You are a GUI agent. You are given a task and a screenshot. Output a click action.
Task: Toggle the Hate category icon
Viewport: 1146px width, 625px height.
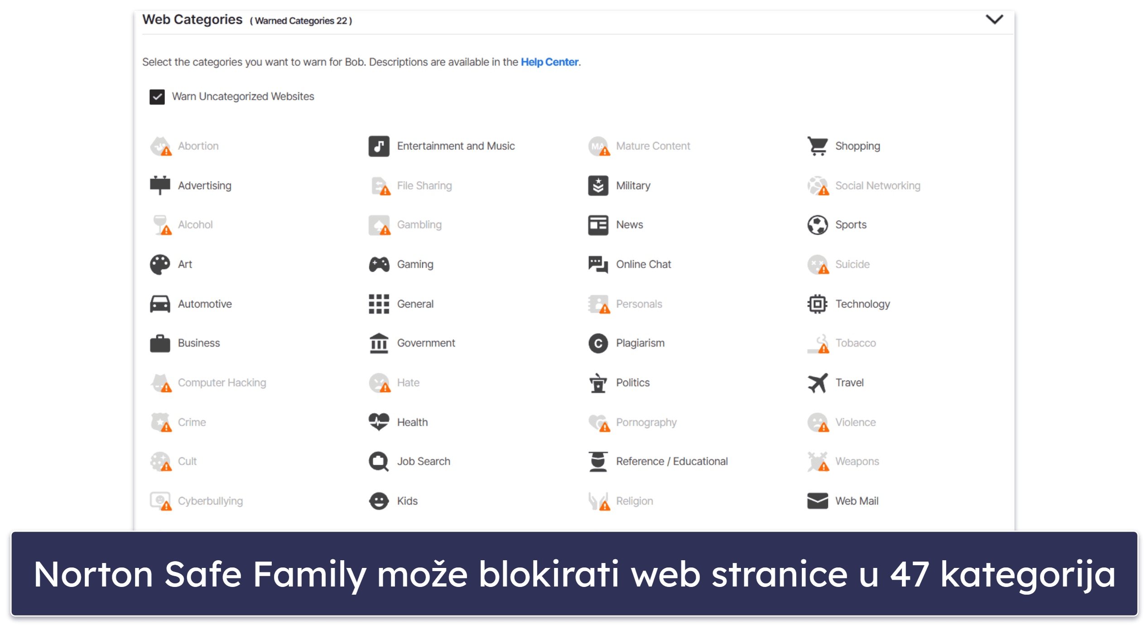click(x=380, y=383)
